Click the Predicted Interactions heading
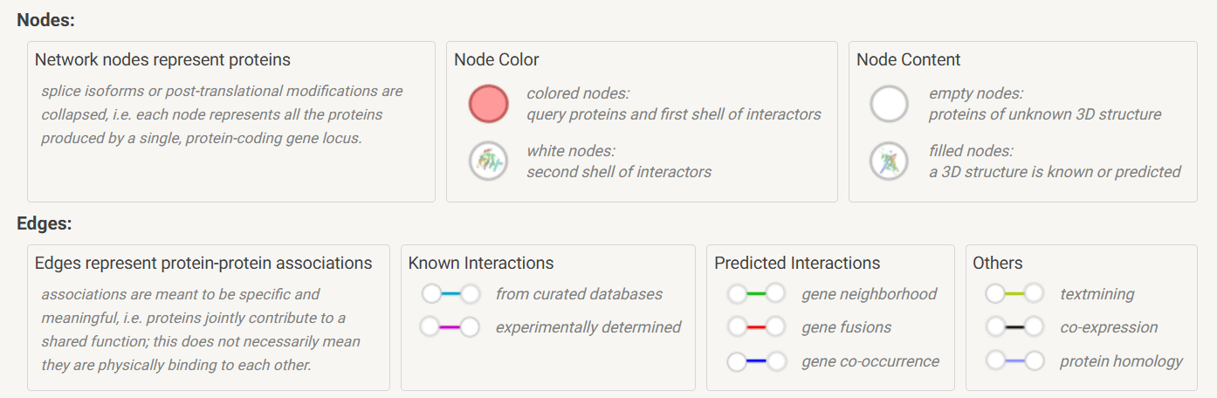 (797, 263)
